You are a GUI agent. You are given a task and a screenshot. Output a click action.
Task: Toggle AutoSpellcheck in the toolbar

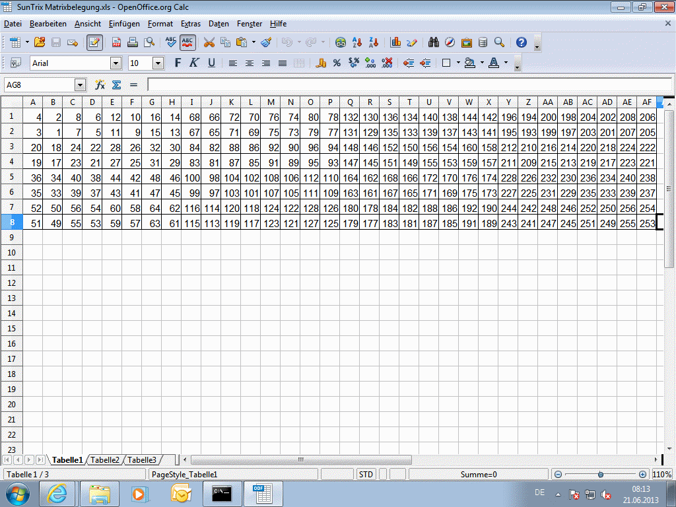click(188, 42)
